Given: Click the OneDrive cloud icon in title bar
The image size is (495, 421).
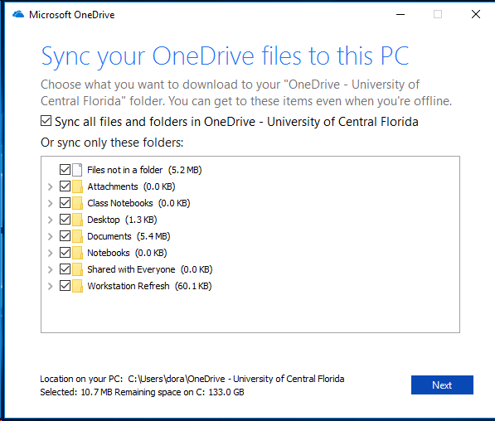Looking at the screenshot, I should (x=18, y=15).
